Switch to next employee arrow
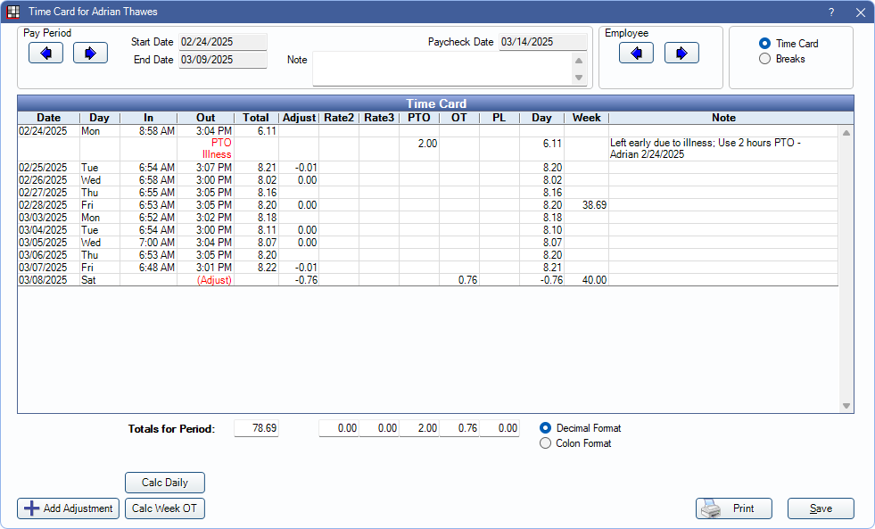Screen dimensions: 875x529 pyautogui.click(x=681, y=53)
